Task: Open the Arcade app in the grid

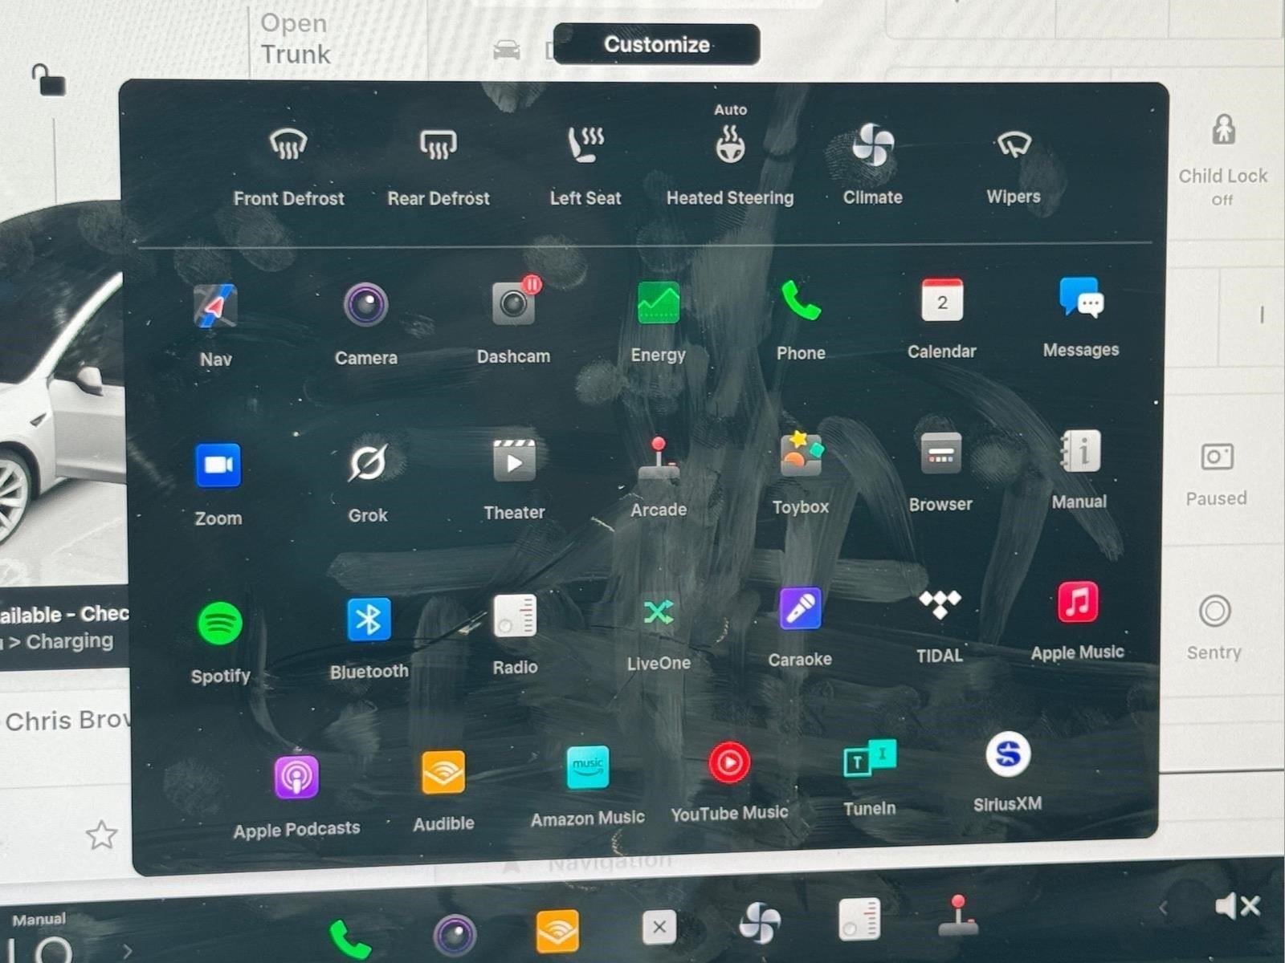Action: click(659, 459)
